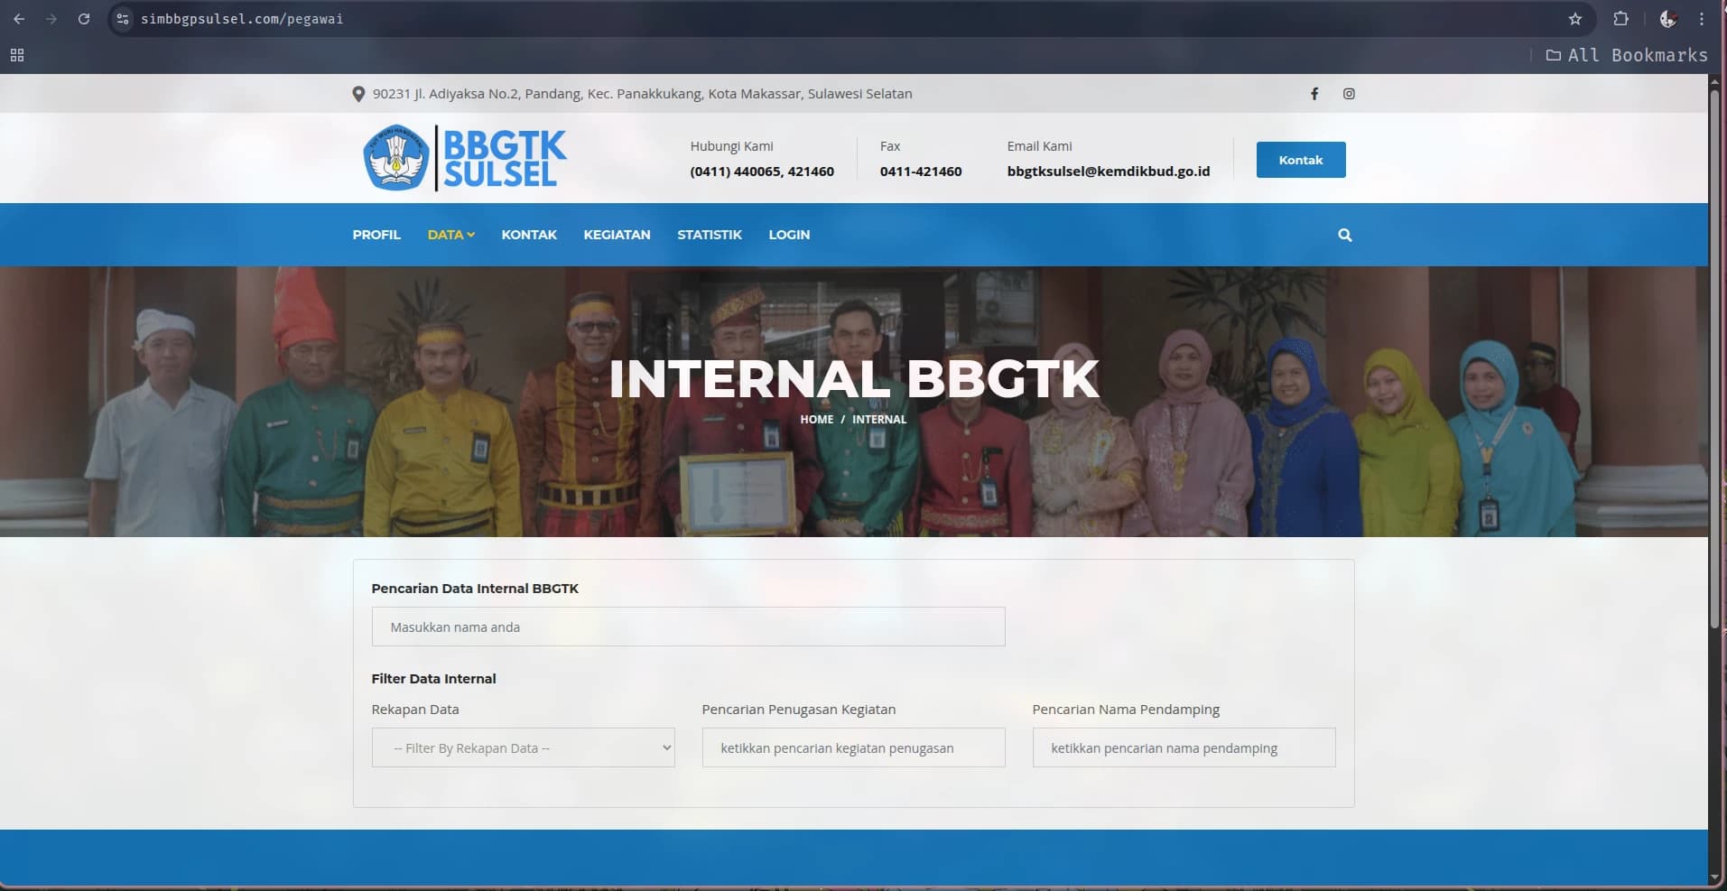
Task: Click the bbgtksulsel@kemdikbud.go.id email link
Action: coord(1109,171)
